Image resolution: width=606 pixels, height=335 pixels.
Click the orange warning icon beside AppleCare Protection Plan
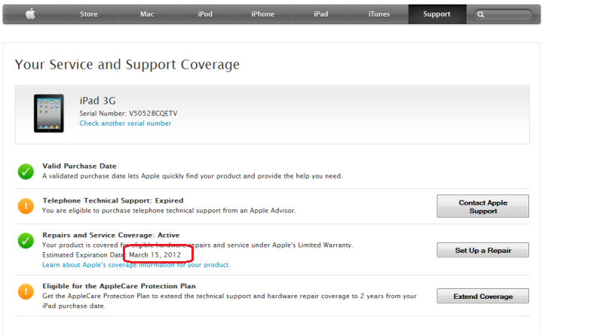point(26,291)
